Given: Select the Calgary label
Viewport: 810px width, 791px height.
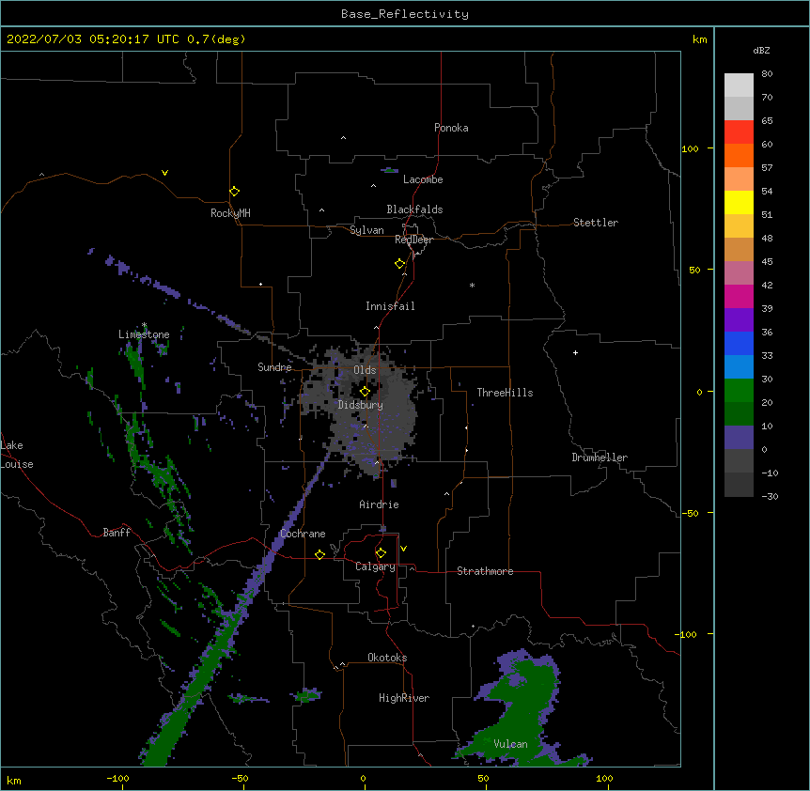Looking at the screenshot, I should pos(376,566).
